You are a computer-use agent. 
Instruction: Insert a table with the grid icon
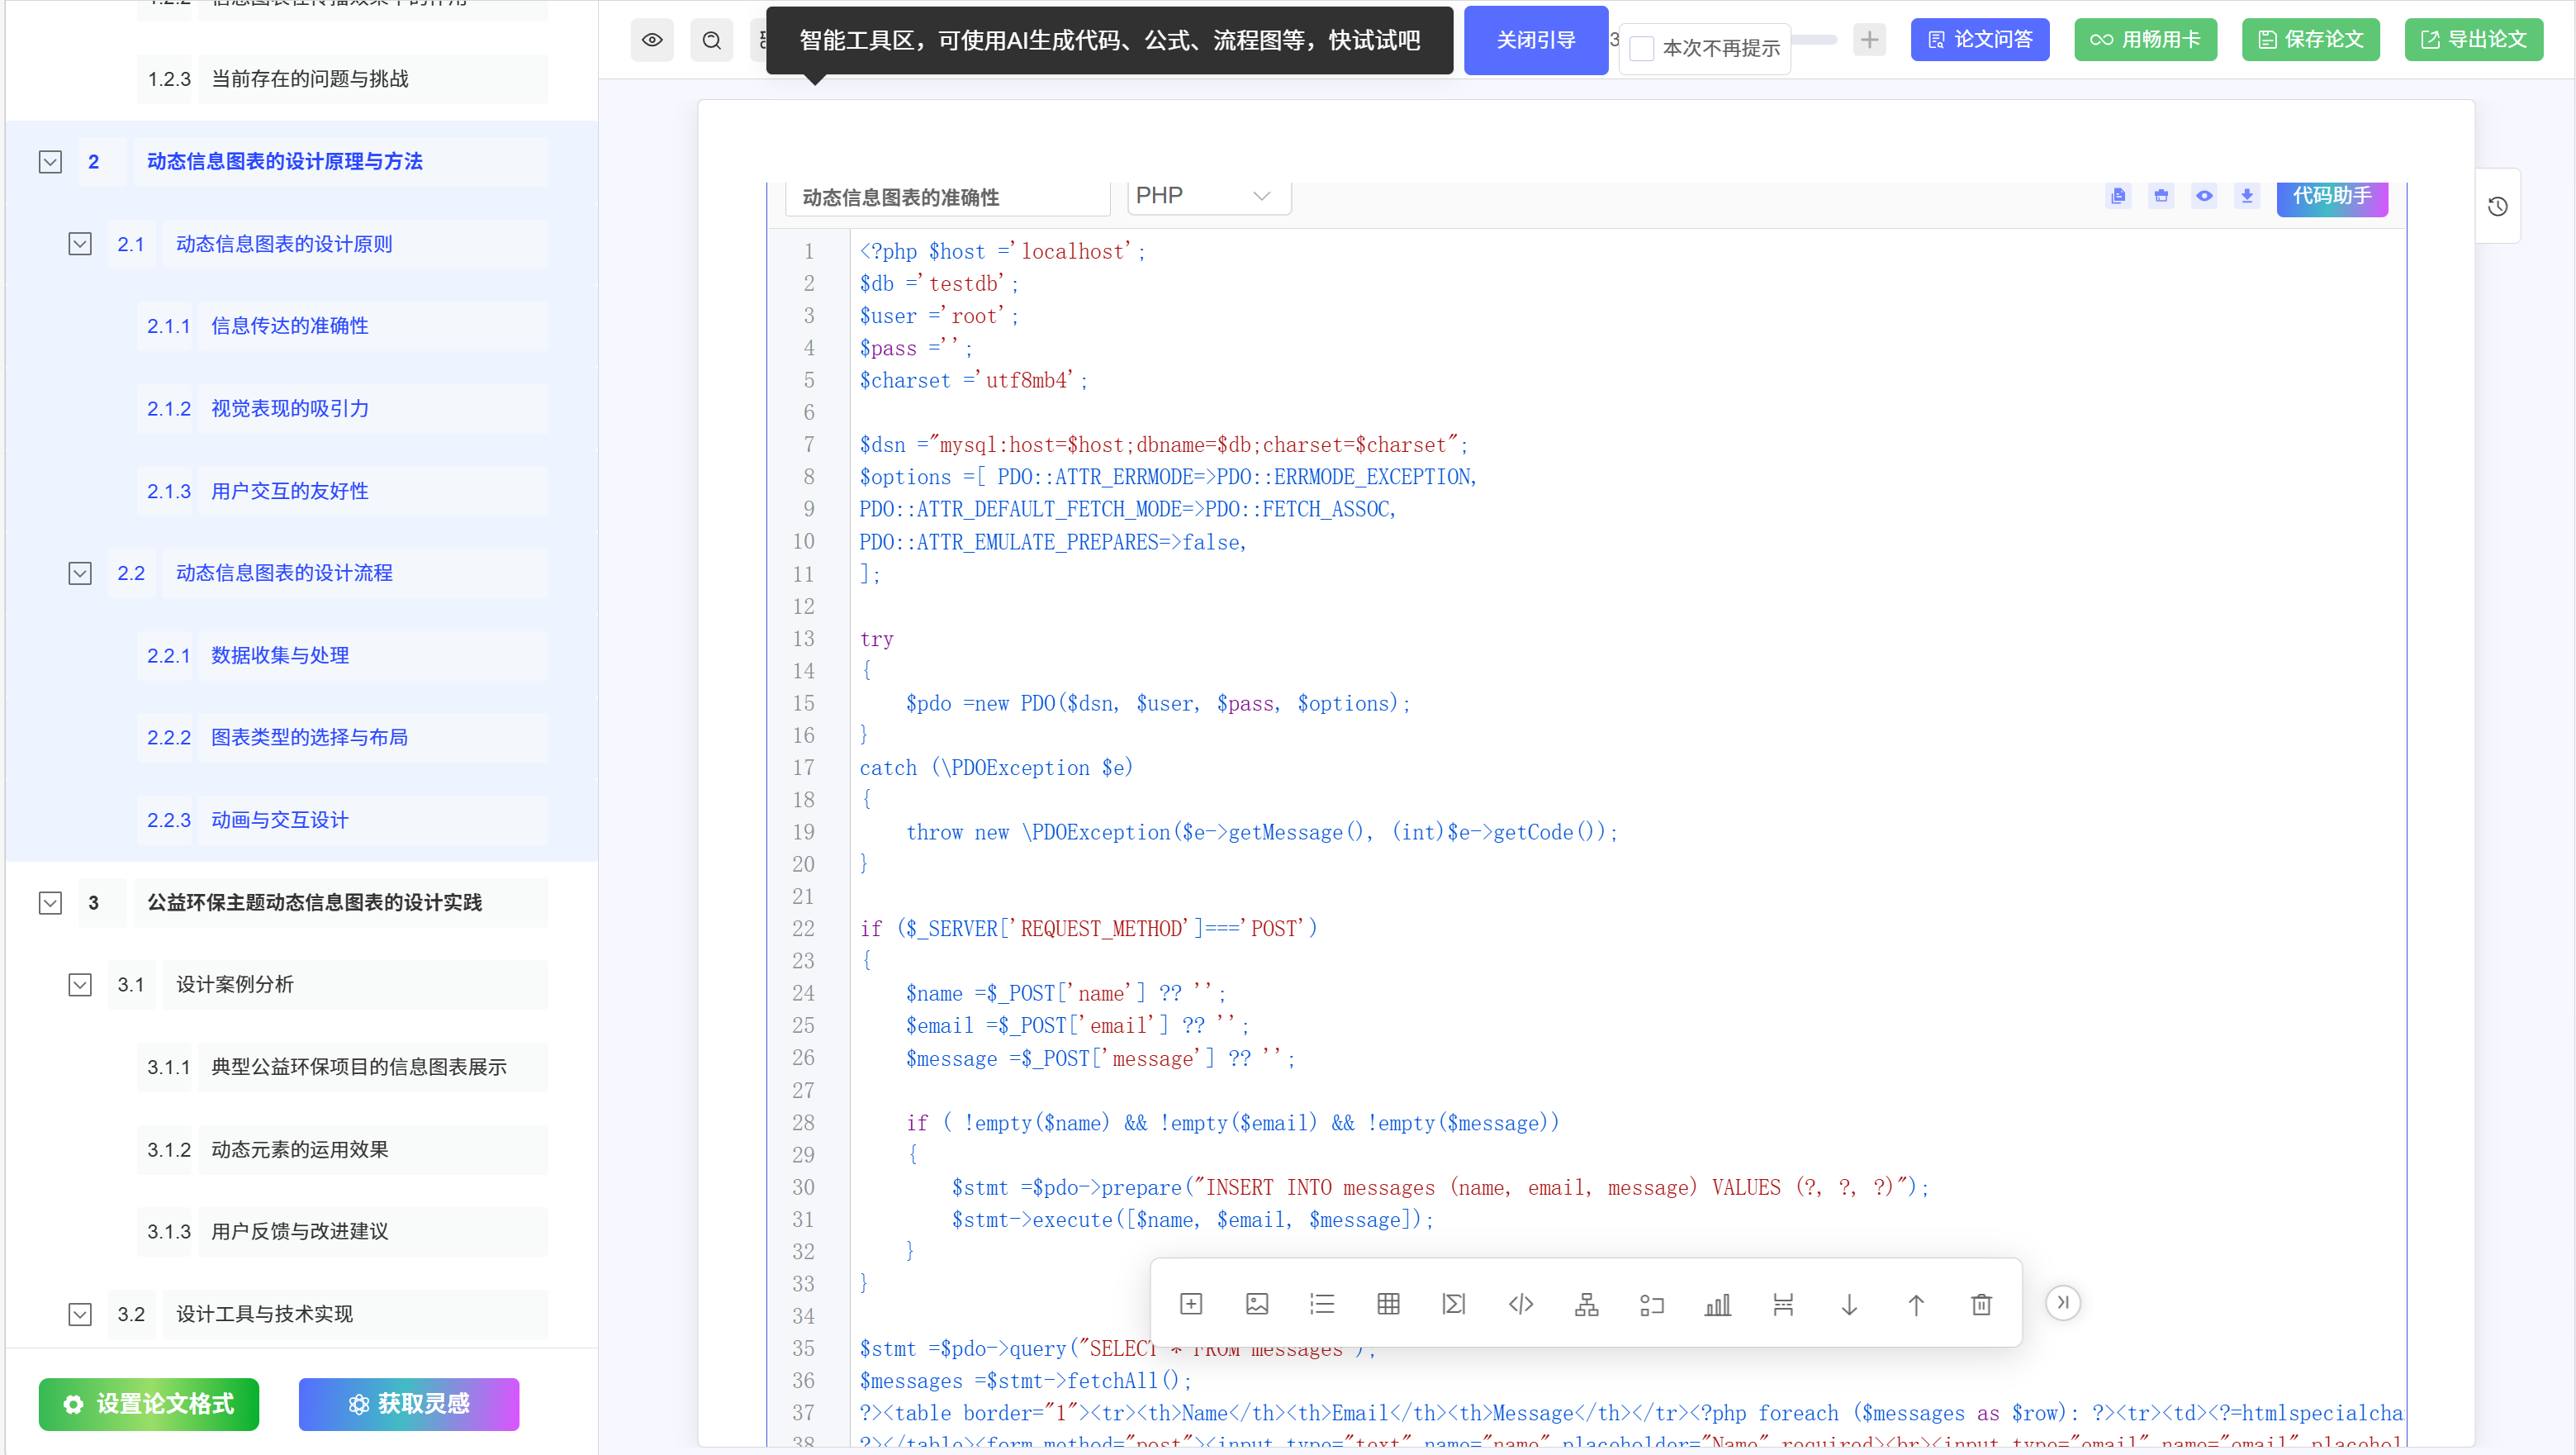[1388, 1304]
